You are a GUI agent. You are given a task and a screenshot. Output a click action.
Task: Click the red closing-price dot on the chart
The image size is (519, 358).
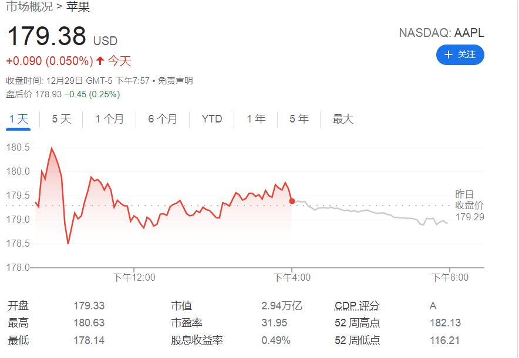(292, 201)
